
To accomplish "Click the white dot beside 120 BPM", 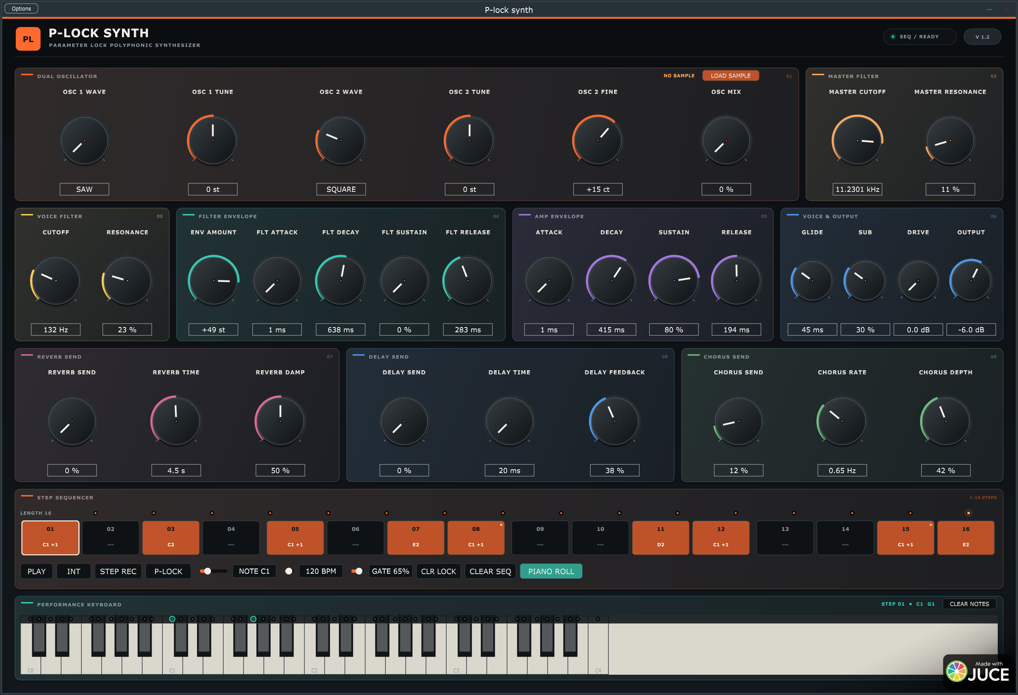I will click(x=289, y=571).
